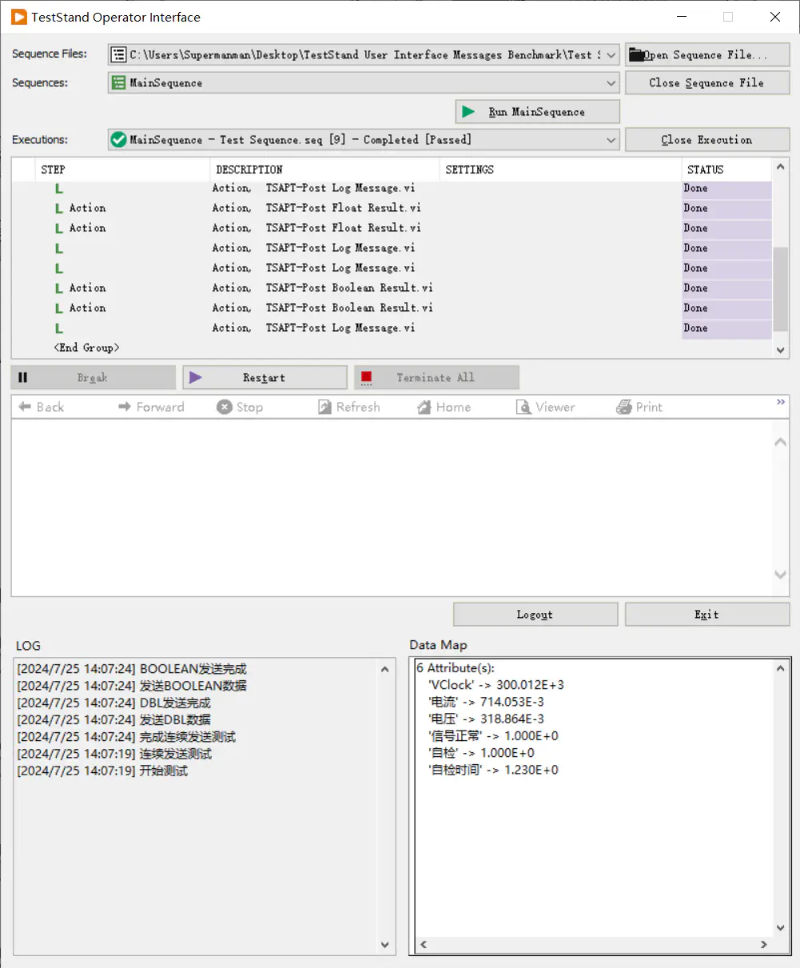
Task: Click the Restart execution button
Action: 265,377
